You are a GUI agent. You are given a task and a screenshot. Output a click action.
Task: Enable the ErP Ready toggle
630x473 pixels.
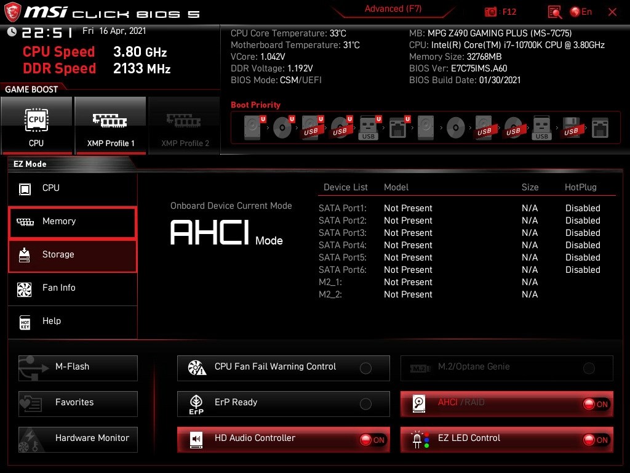click(366, 404)
